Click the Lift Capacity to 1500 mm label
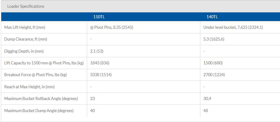Viewport: 280px width, 122px height. click(x=44, y=63)
